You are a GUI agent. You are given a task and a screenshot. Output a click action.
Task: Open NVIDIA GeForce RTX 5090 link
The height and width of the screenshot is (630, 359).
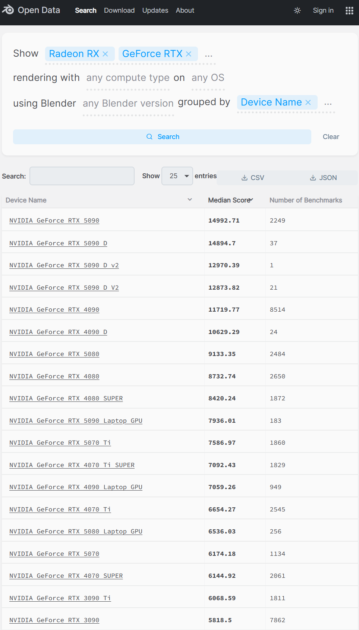pos(54,221)
